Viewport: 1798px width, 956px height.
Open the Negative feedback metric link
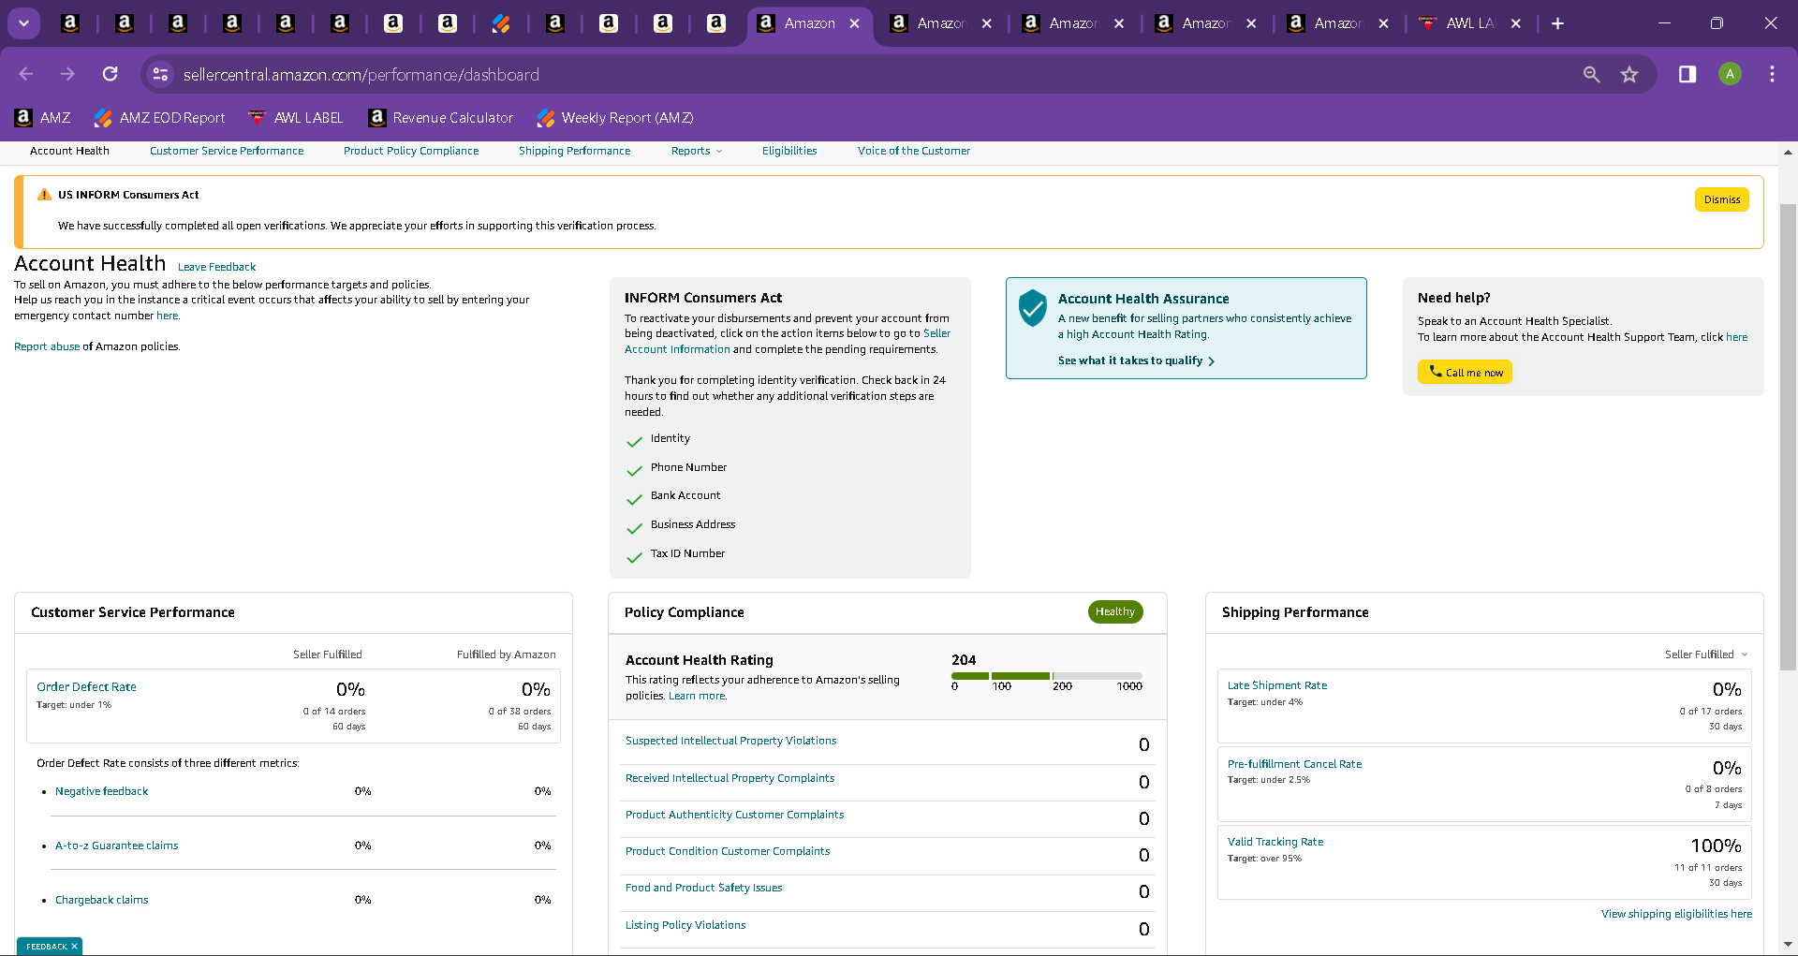(x=101, y=791)
